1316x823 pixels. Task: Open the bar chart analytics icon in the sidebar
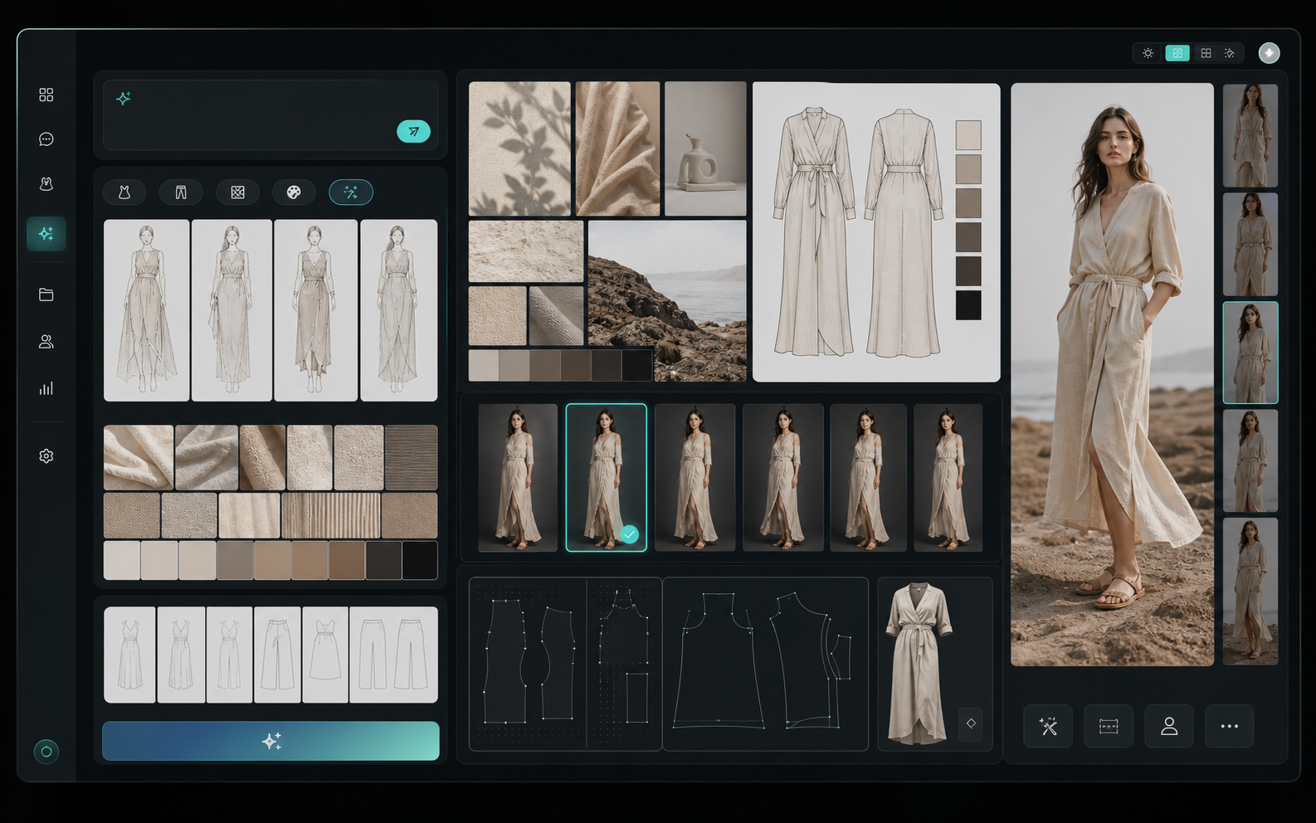(x=46, y=388)
